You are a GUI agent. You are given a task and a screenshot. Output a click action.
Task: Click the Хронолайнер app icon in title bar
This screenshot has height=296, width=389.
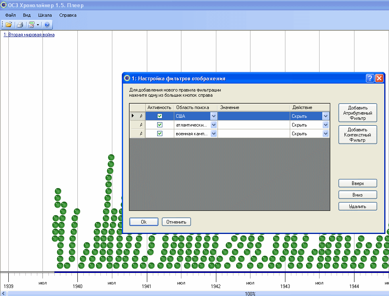tap(4, 5)
